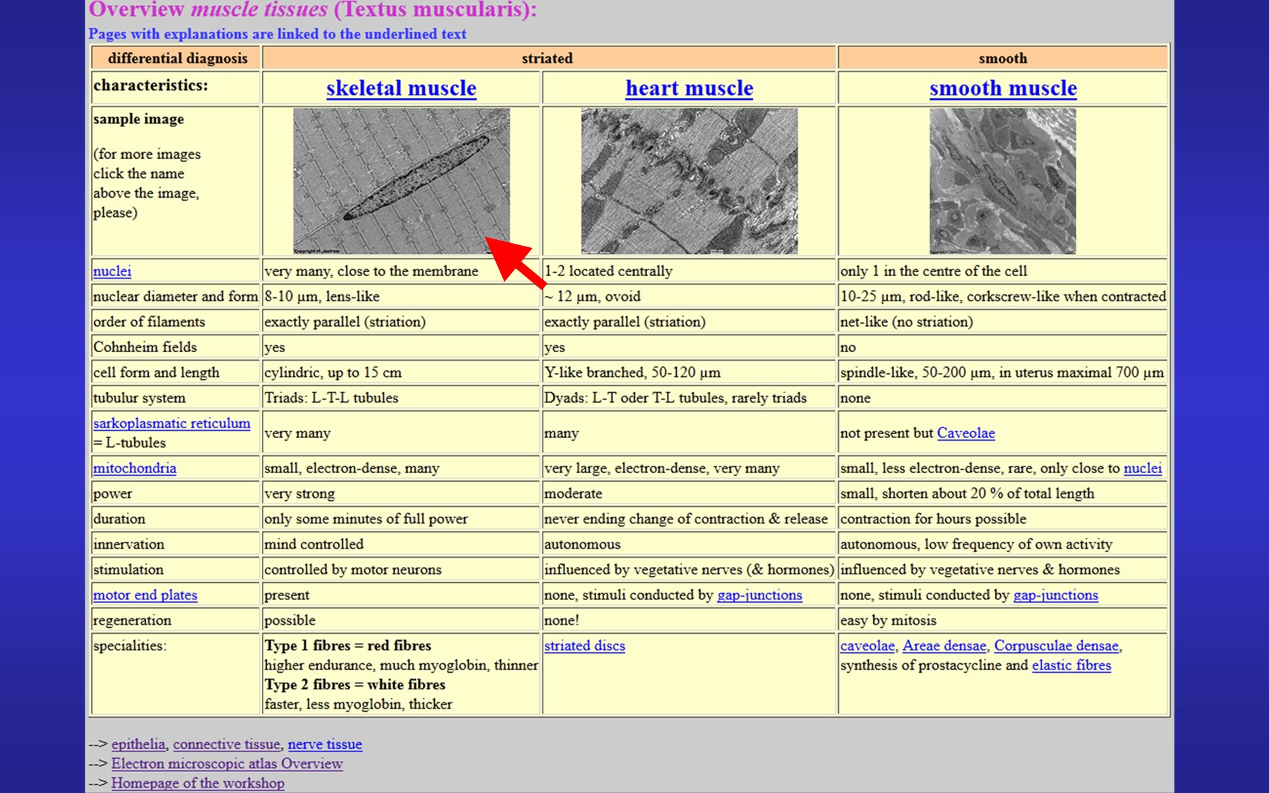Open Electron microscopic atlas Overview link
Image resolution: width=1269 pixels, height=793 pixels.
(227, 763)
